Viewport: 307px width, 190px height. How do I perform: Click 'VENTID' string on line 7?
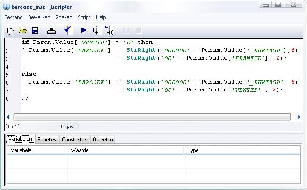coord(246,90)
